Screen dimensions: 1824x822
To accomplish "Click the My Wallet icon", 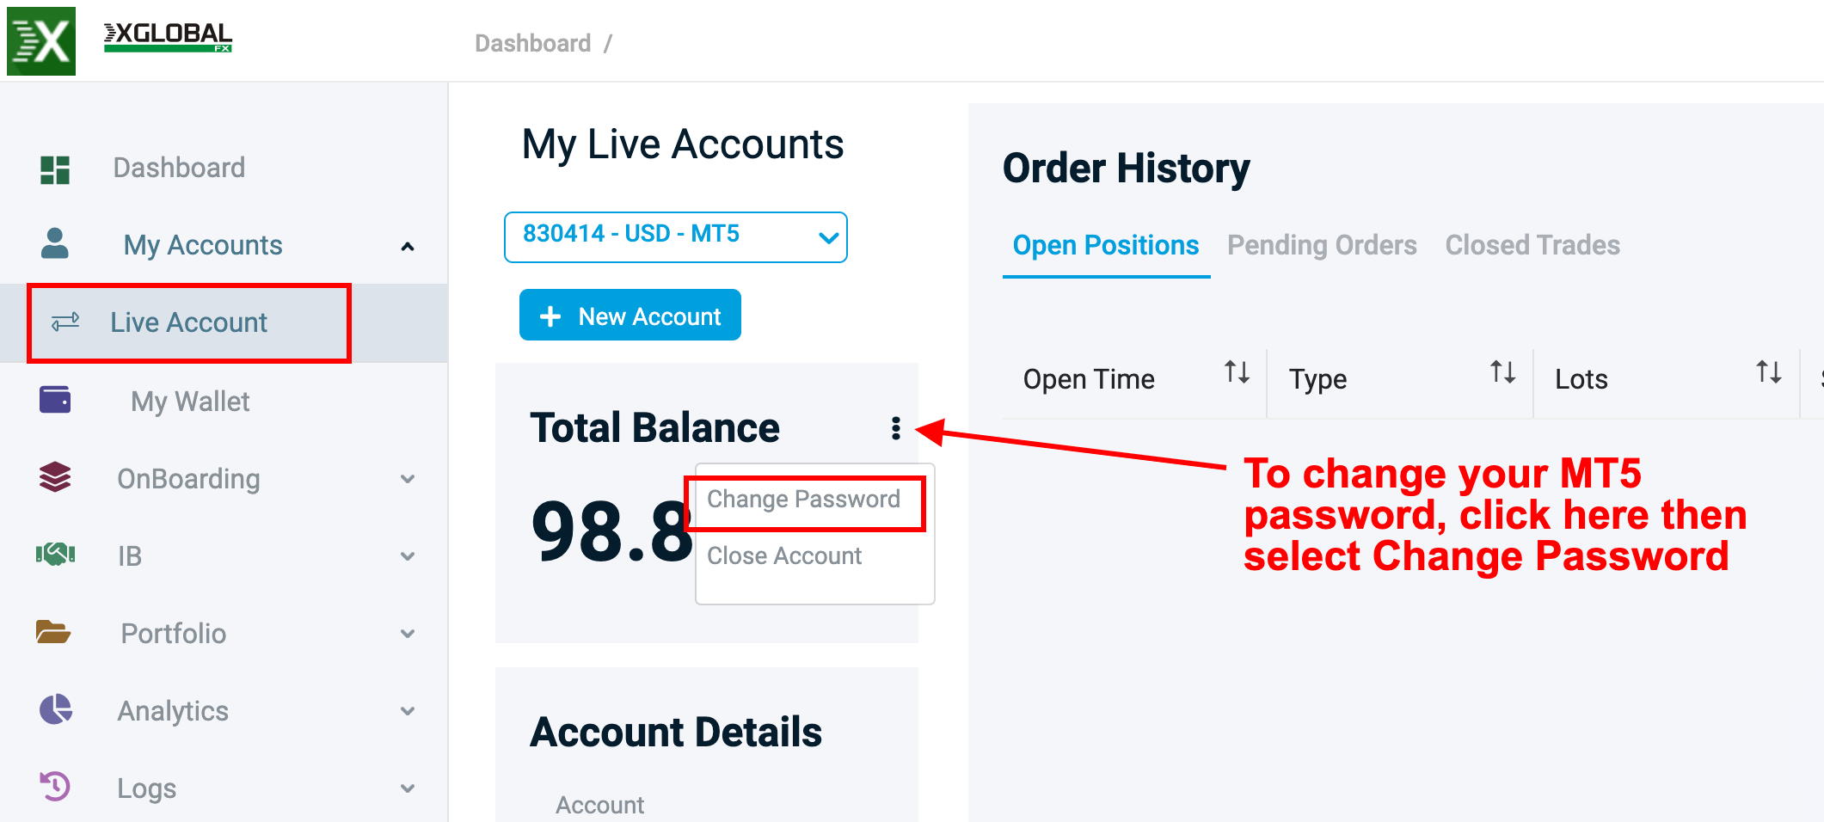I will coord(55,400).
